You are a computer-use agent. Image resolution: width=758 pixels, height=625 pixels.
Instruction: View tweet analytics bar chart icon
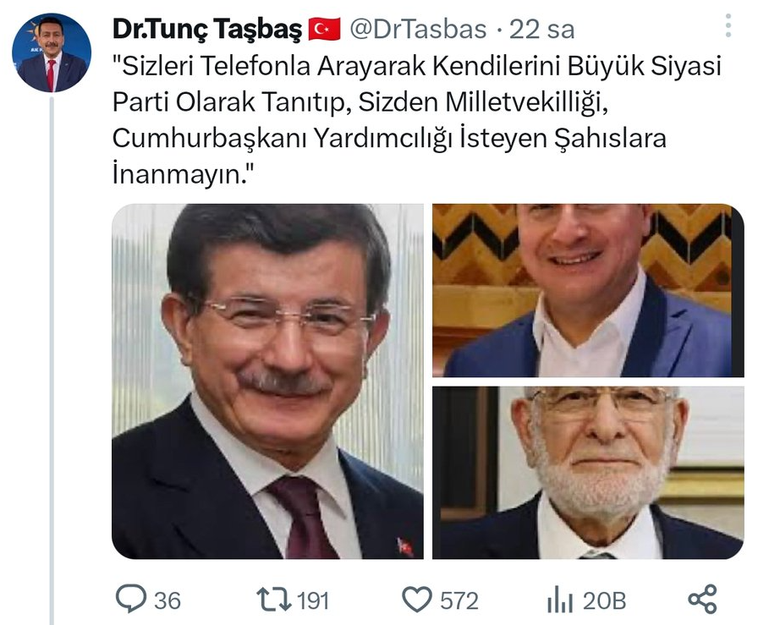coord(560,599)
